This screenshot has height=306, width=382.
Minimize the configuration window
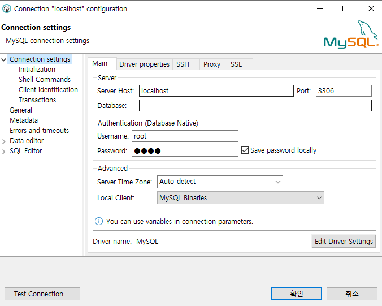tap(320, 9)
